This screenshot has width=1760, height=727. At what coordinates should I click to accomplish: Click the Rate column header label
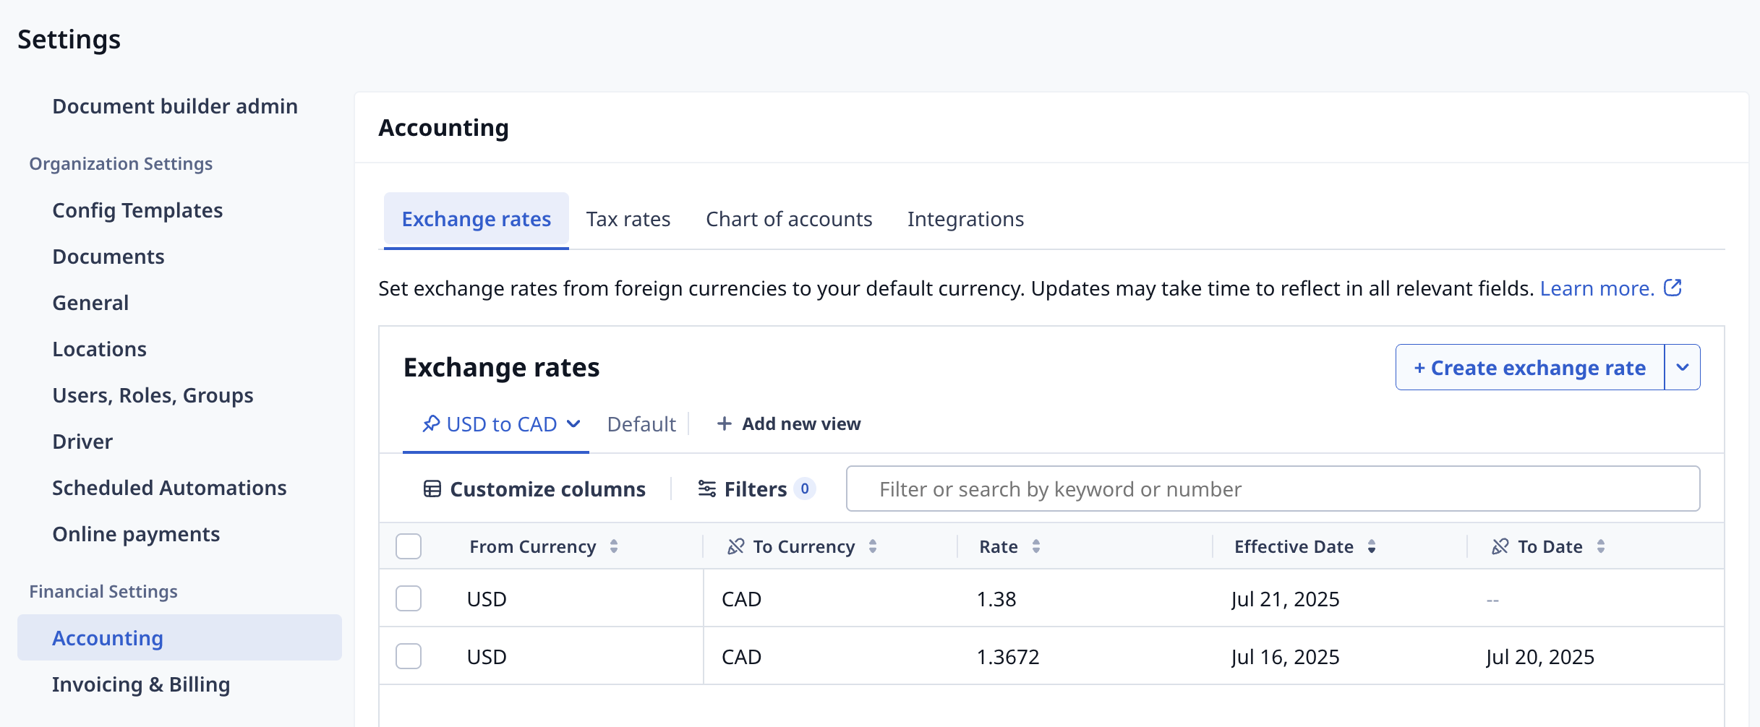[x=999, y=546]
